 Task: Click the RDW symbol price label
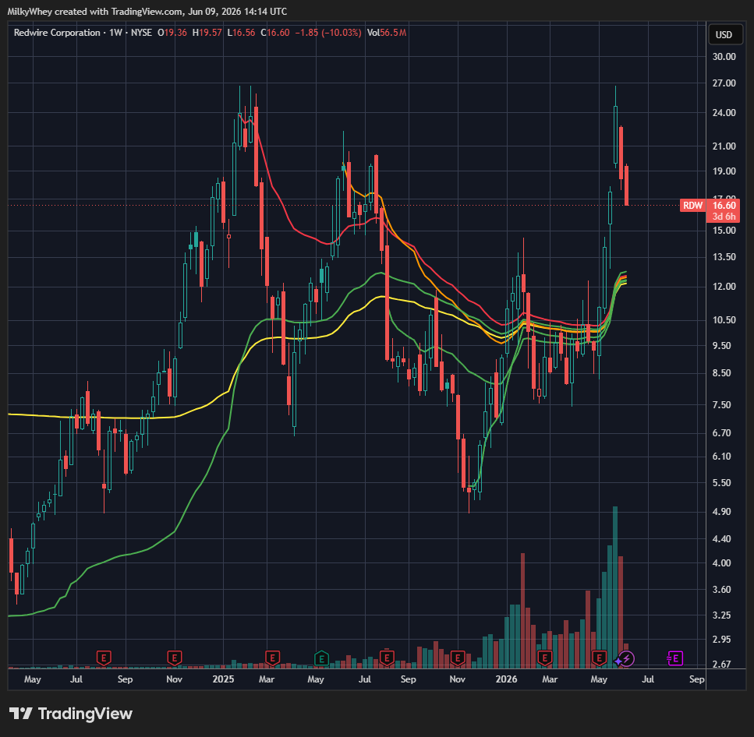692,206
